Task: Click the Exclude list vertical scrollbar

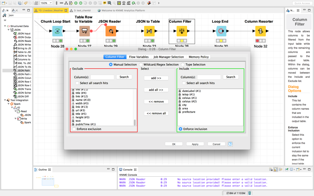Action: tap(135, 122)
